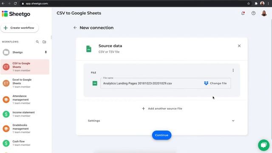272x153 pixels.
Task: Open help question mark icon
Action: pyautogui.click(x=253, y=13)
